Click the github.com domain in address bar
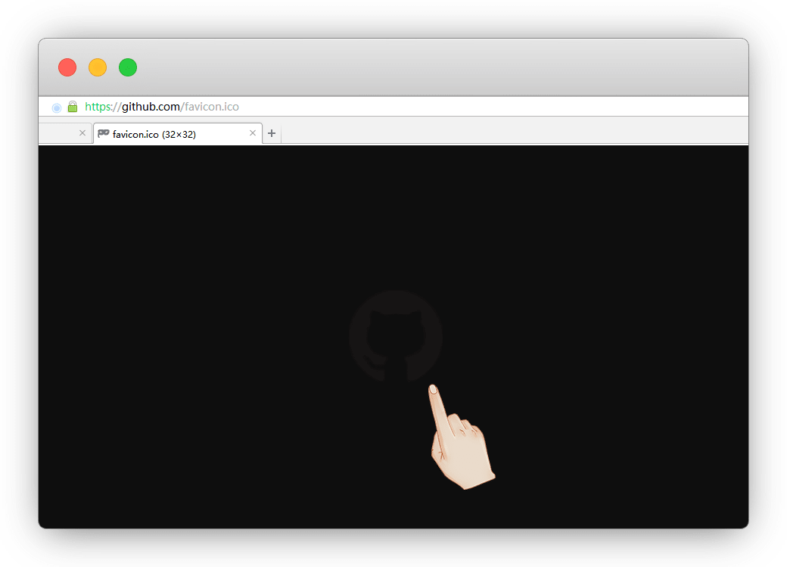 pos(151,107)
